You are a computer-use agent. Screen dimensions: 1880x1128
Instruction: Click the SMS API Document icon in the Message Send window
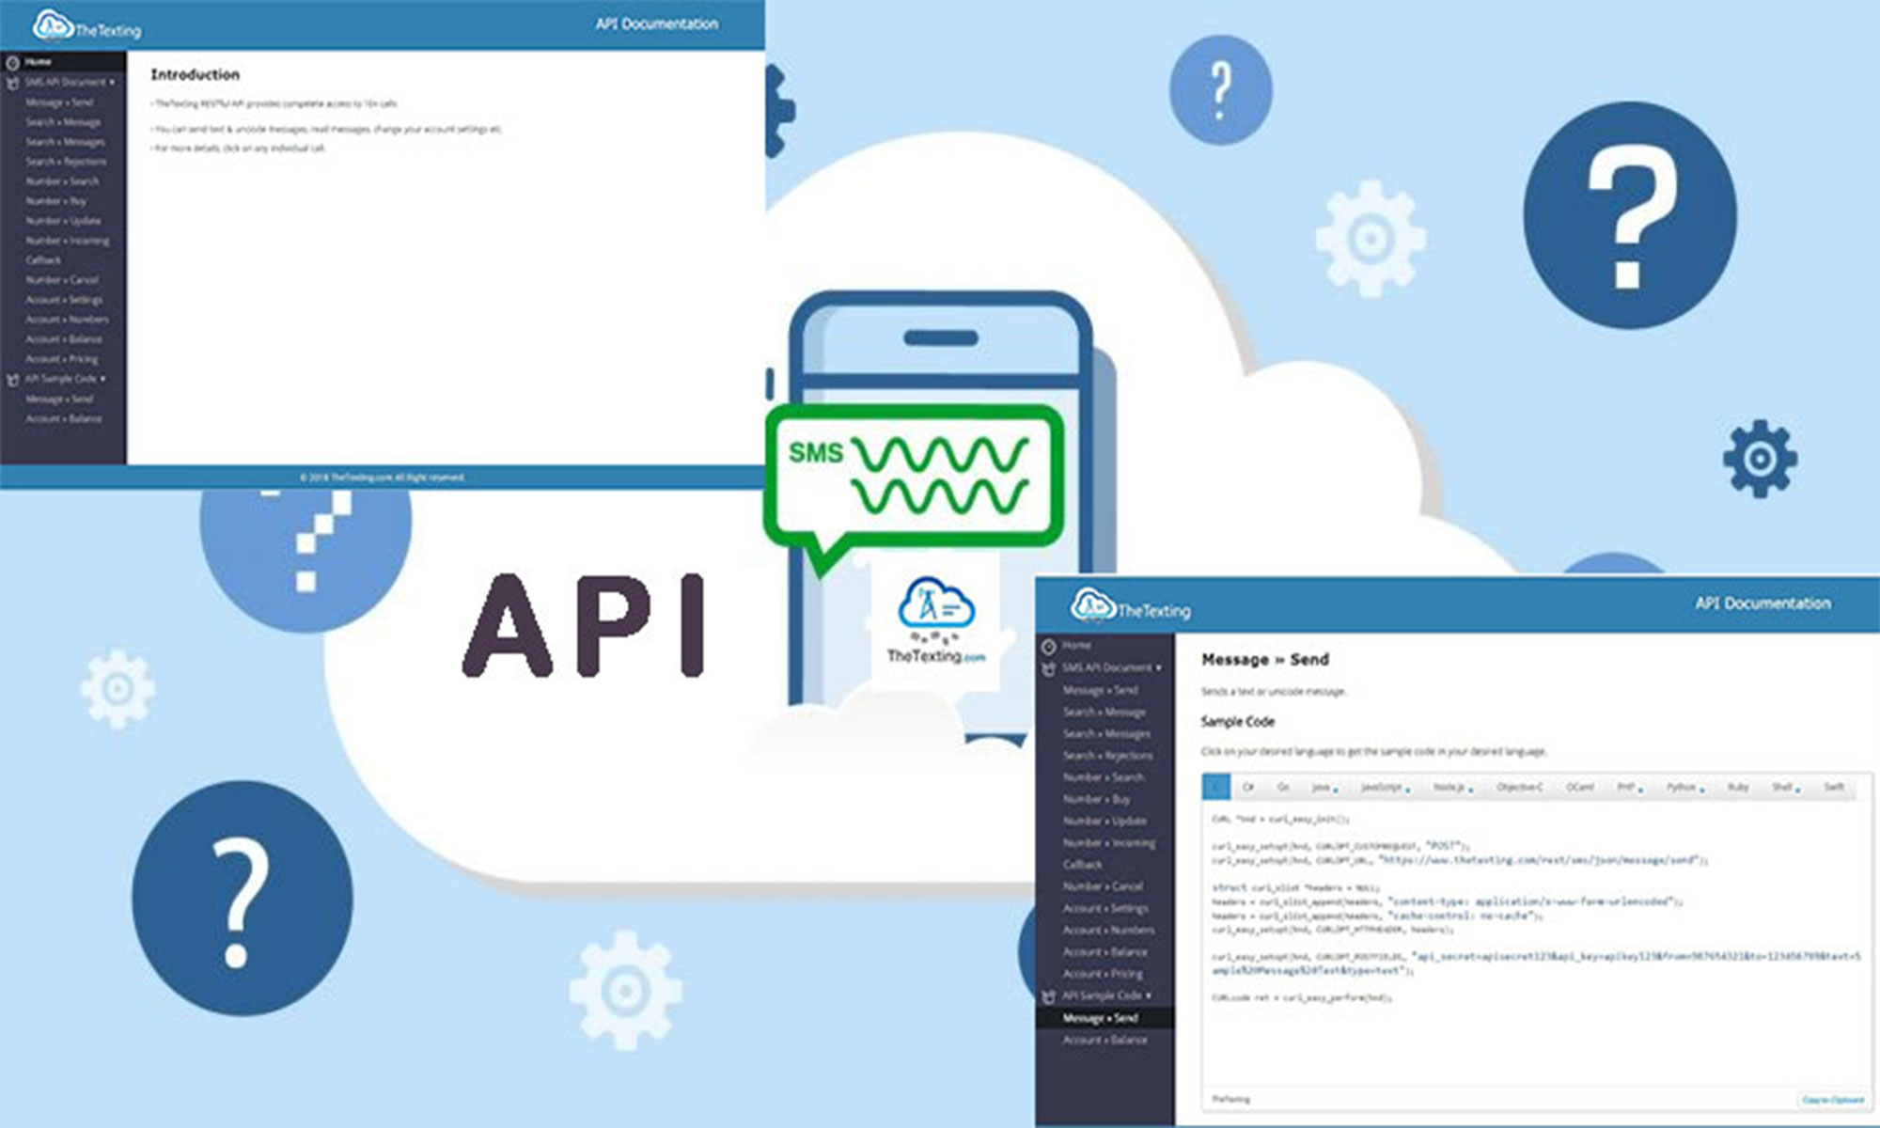pos(1049,668)
